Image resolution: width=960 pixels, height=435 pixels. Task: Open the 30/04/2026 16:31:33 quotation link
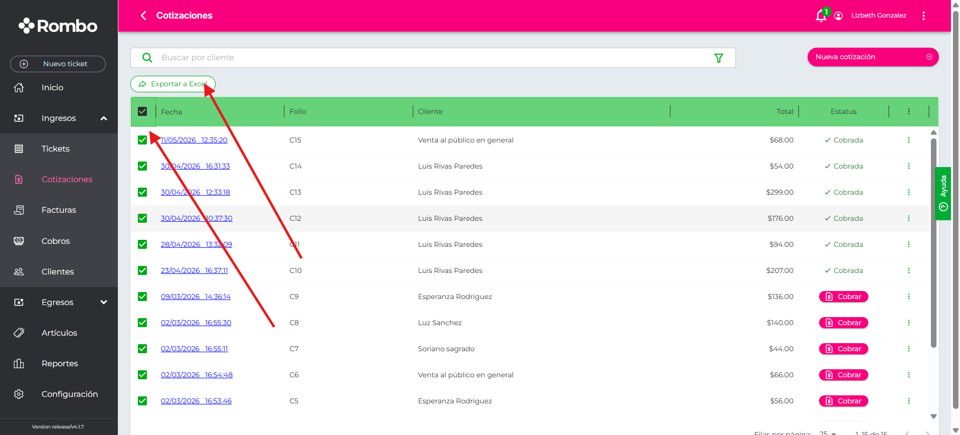195,166
